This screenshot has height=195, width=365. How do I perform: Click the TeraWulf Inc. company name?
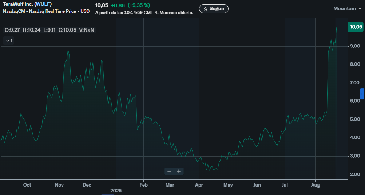tap(18, 4)
